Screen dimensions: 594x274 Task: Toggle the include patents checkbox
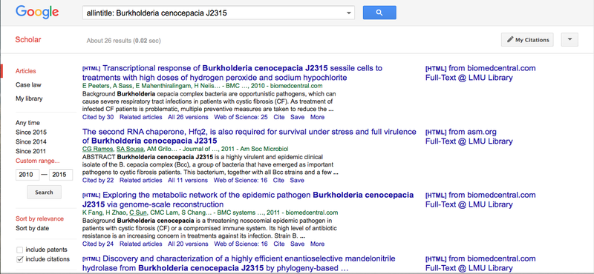[20, 250]
